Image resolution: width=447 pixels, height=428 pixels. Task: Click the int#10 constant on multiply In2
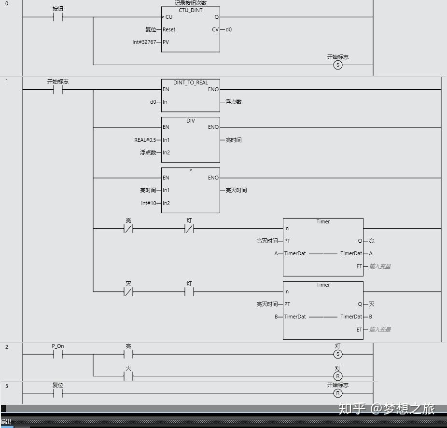[x=149, y=203]
